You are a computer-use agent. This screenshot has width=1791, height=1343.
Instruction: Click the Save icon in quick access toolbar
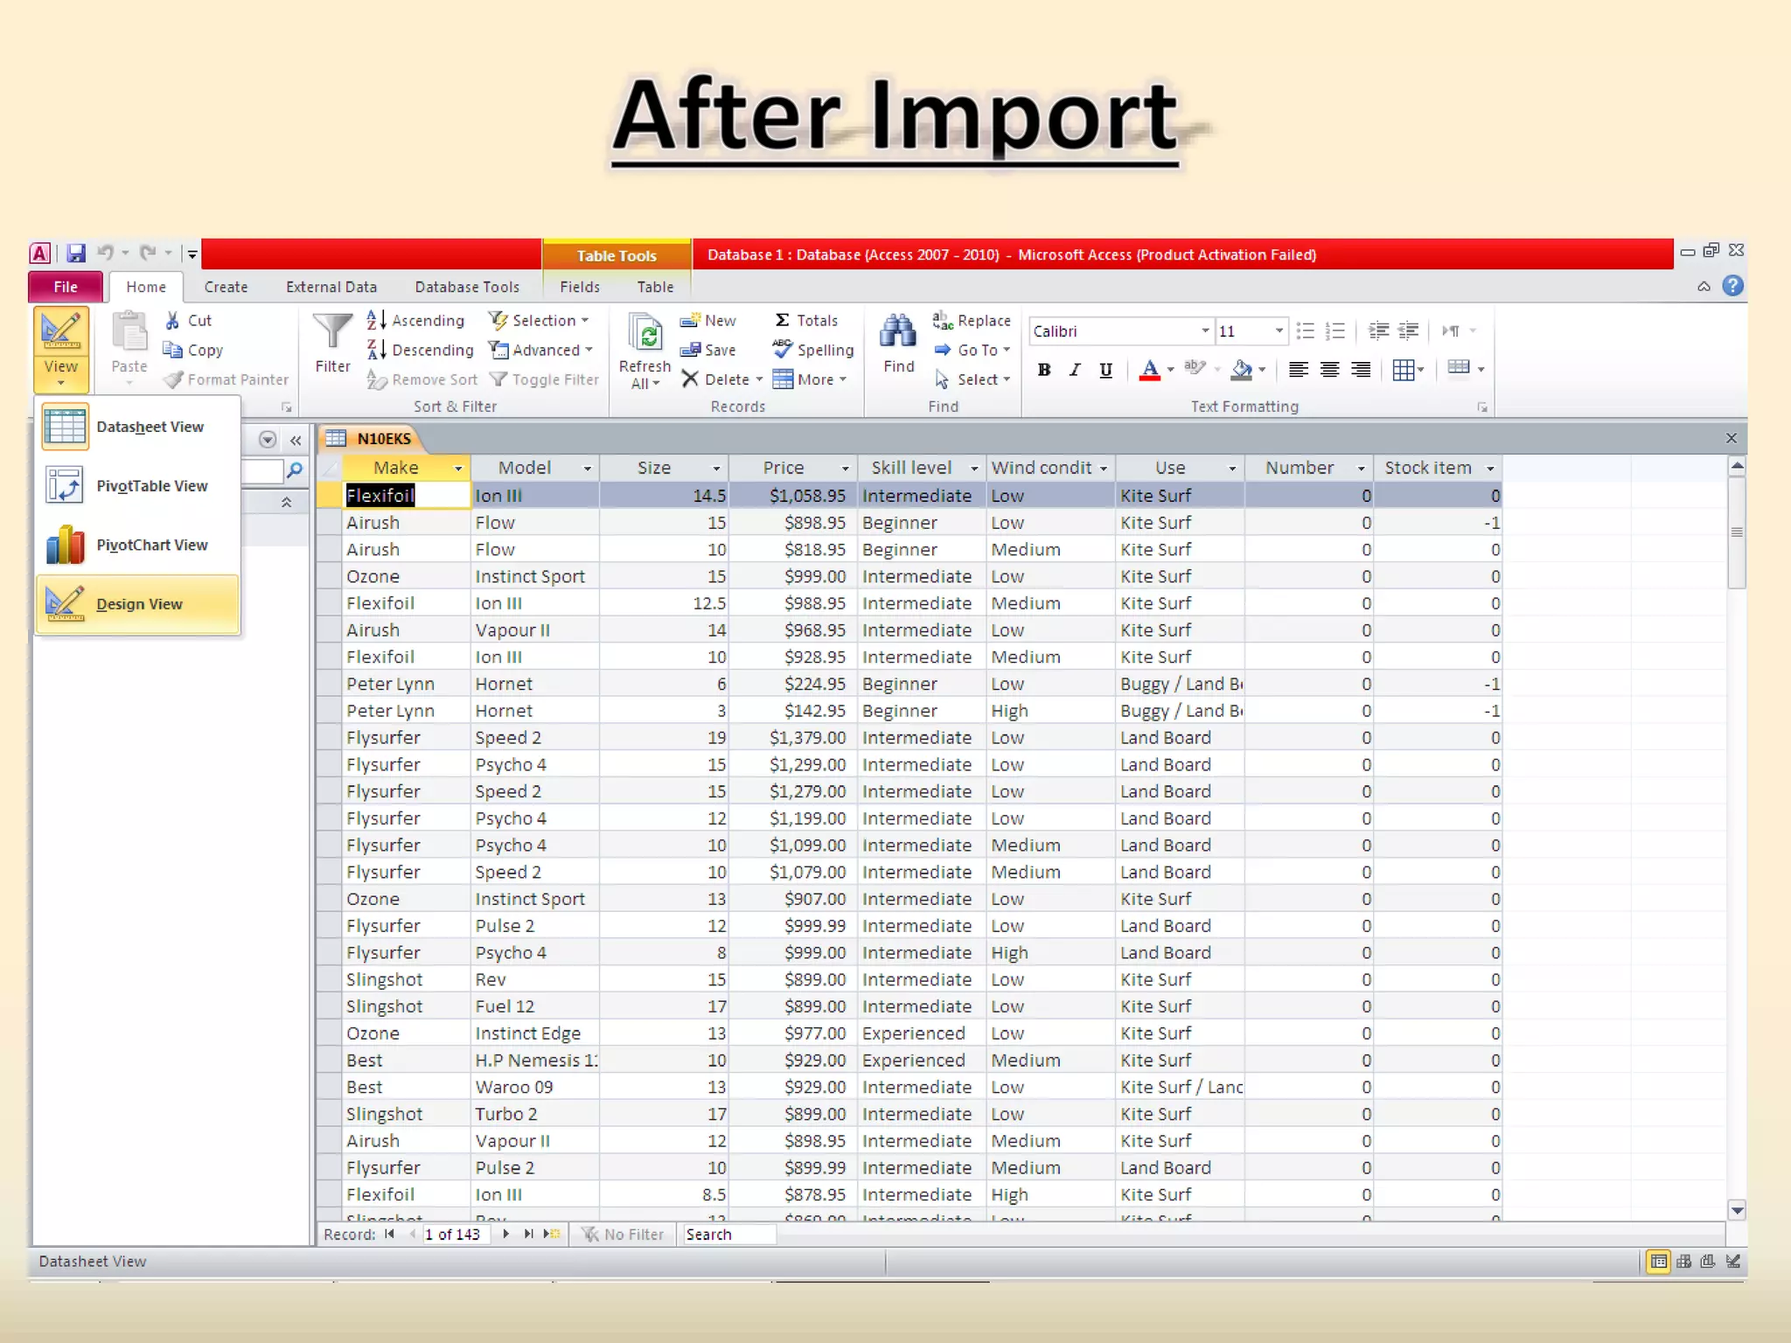click(x=76, y=254)
